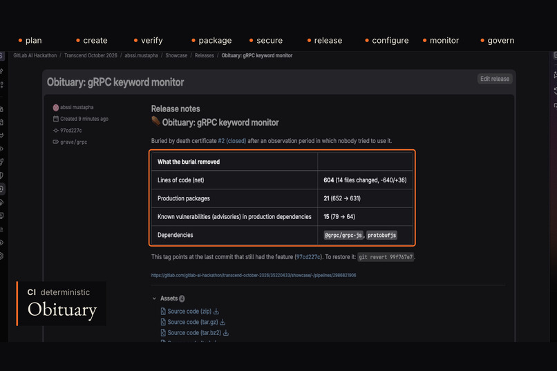Click the commit icon beside 97cd227c
The width and height of the screenshot is (557, 371).
pyautogui.click(x=56, y=131)
